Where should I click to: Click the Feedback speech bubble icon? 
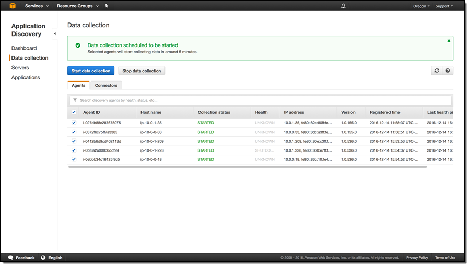[x=10, y=258]
